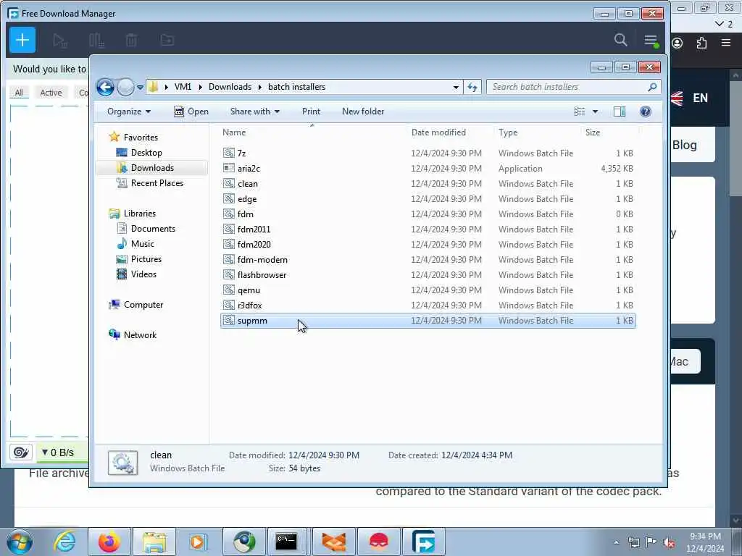Select the clean batch file
This screenshot has height=556, width=742.
tap(428, 183)
